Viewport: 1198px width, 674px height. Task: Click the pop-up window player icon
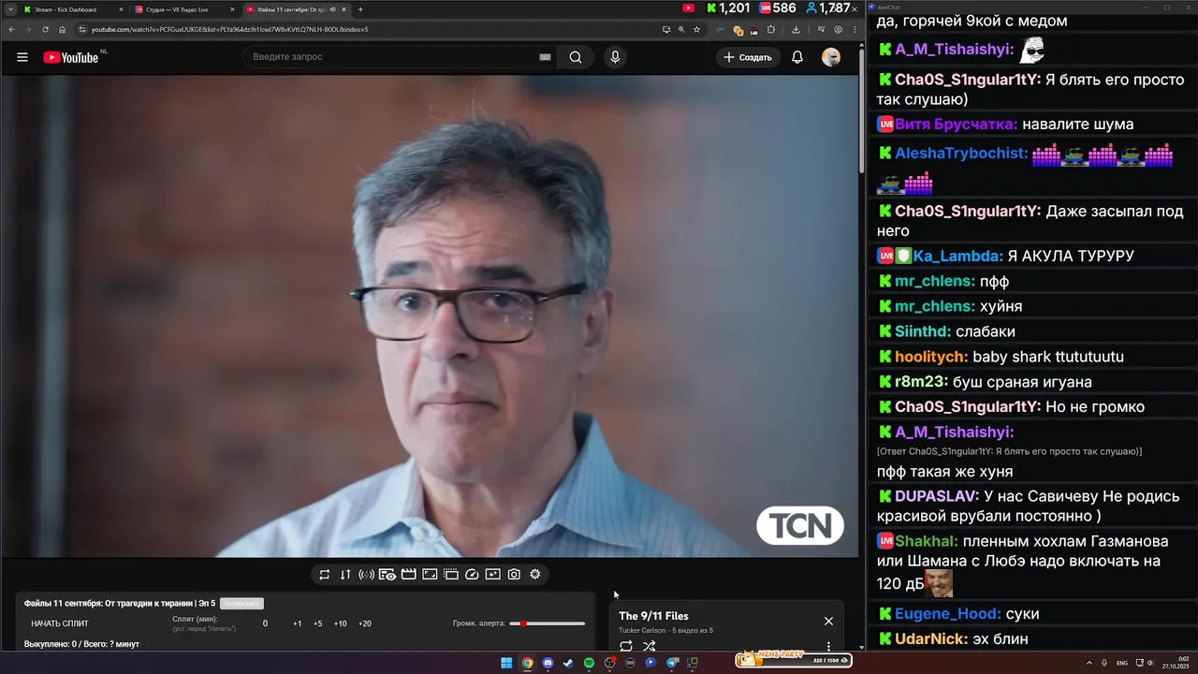[x=450, y=575]
